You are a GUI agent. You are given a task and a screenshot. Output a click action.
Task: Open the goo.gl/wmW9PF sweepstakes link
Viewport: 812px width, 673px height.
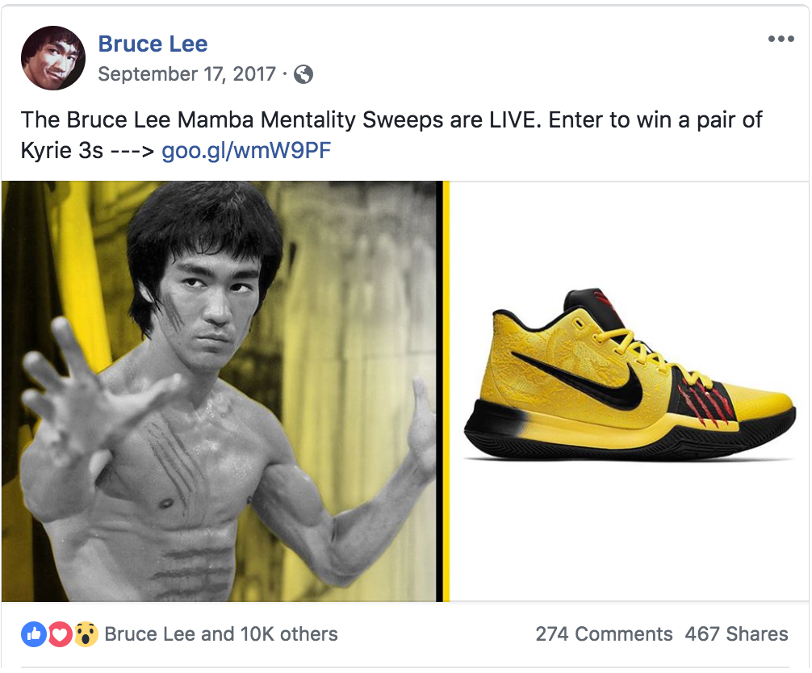[246, 151]
